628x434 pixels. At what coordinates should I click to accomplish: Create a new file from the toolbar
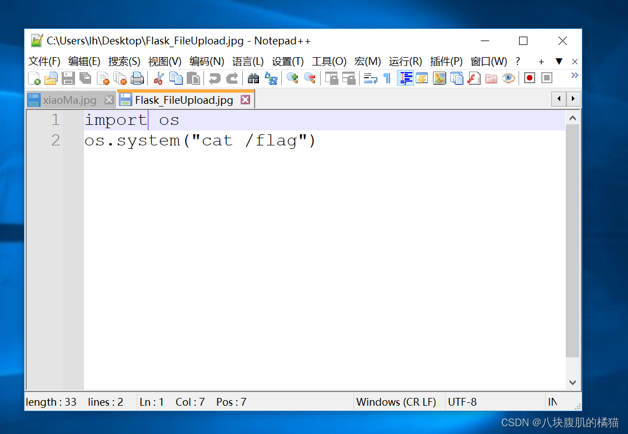(34, 78)
